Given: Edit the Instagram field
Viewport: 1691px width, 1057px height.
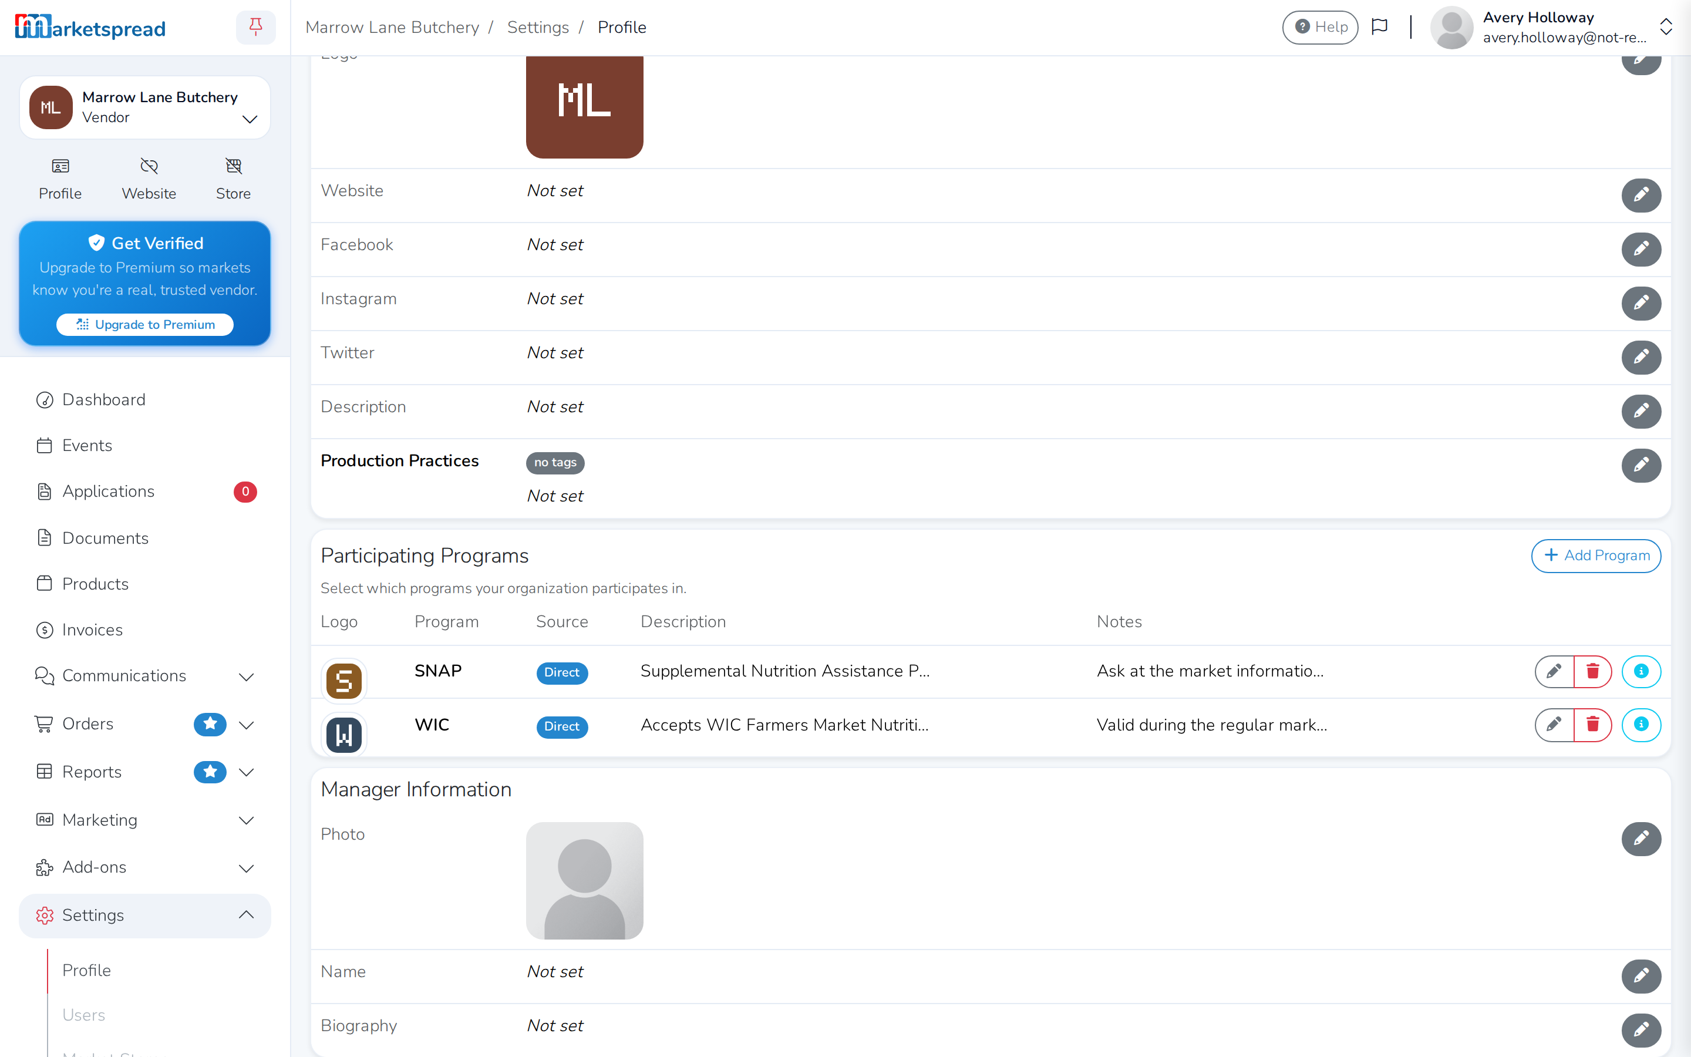Looking at the screenshot, I should click(x=1641, y=302).
